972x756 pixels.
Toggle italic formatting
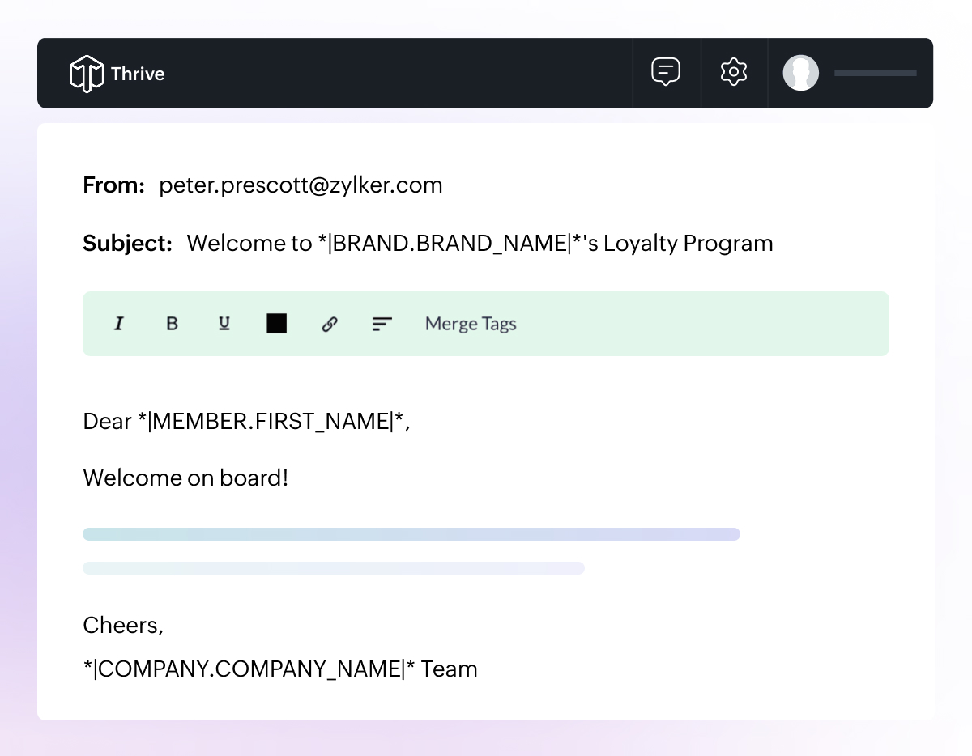click(x=119, y=324)
